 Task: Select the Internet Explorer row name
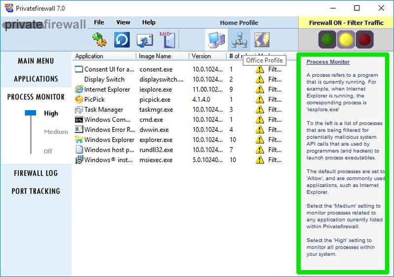click(107, 90)
